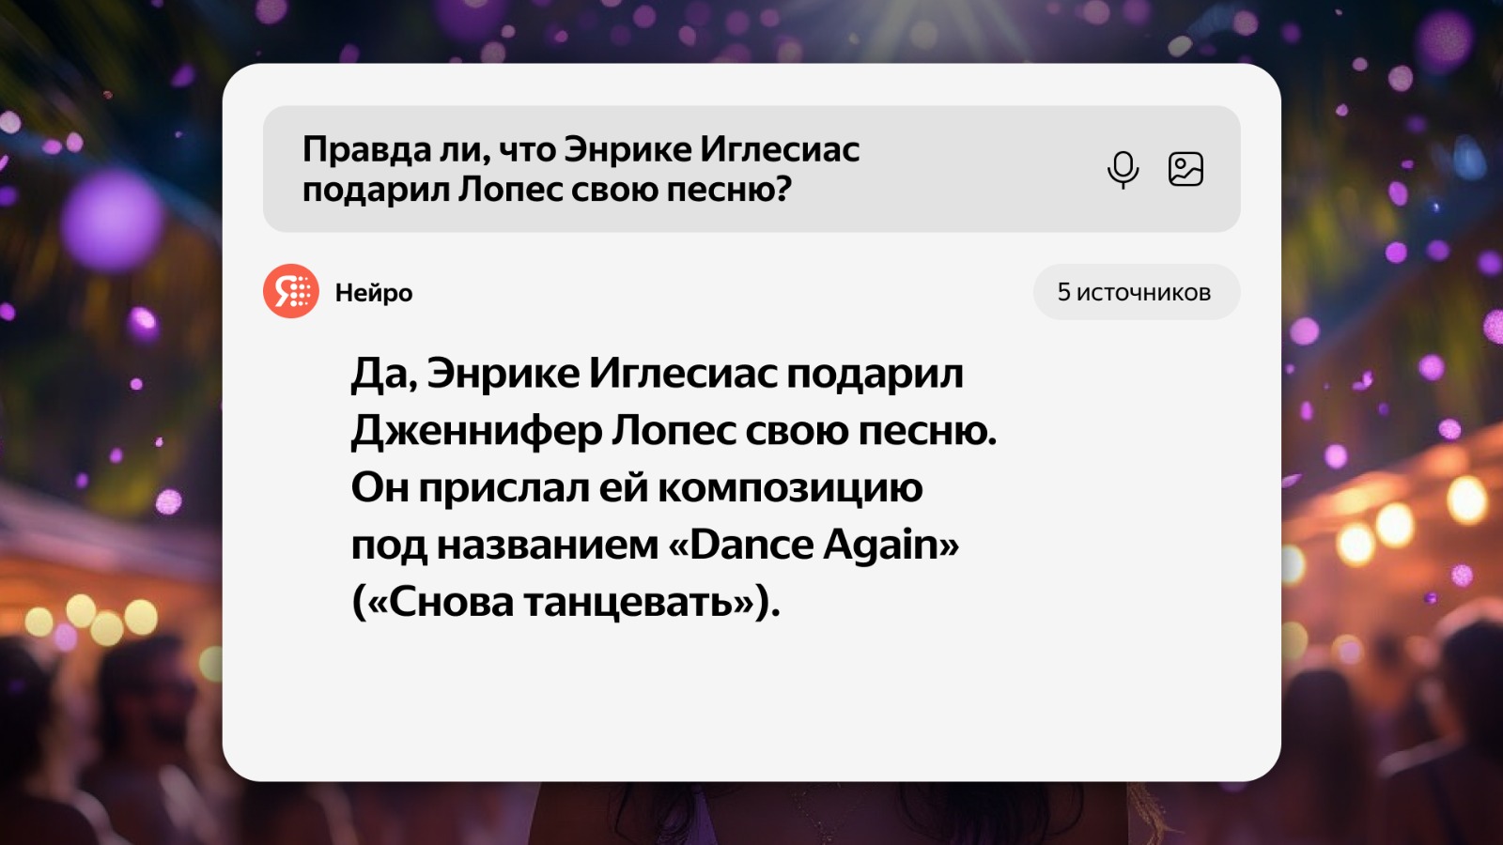Image resolution: width=1503 pixels, height=845 pixels.
Task: Click the search field with Enrique Iglesias question
Action: click(751, 169)
